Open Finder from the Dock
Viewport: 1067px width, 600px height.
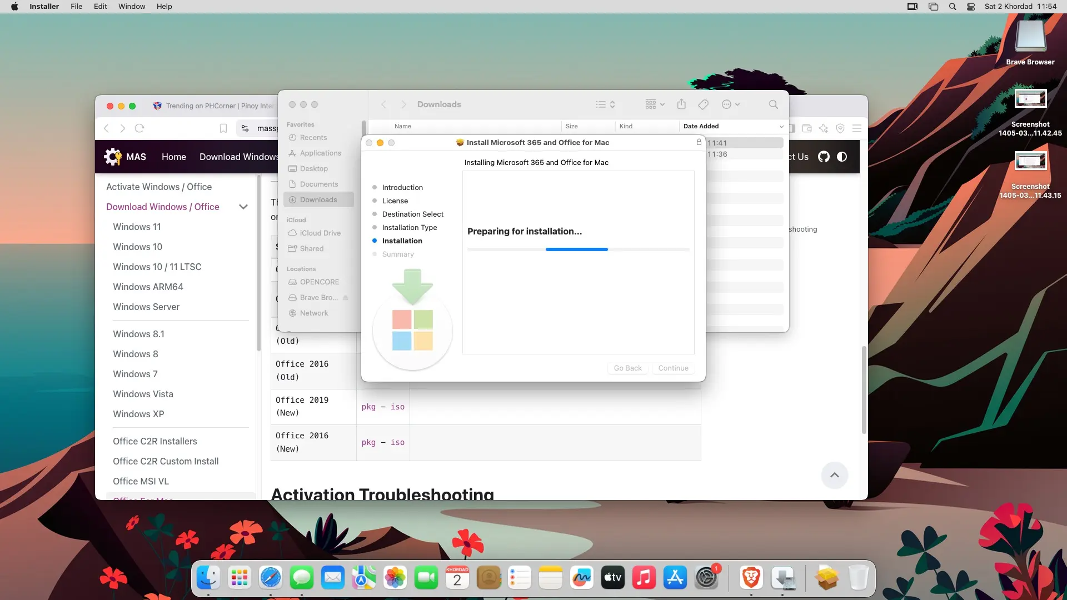pyautogui.click(x=208, y=578)
